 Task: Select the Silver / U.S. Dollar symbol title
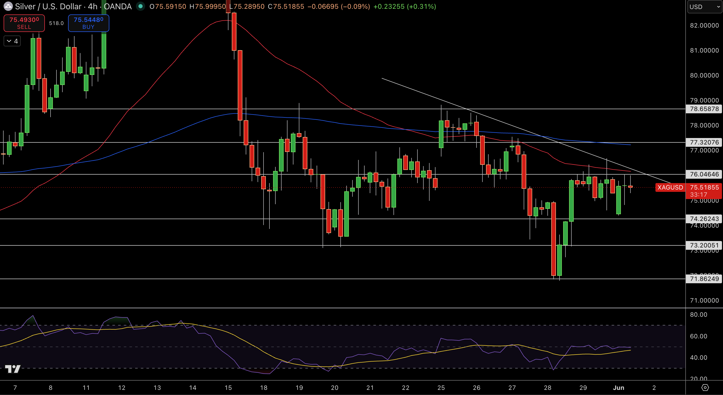coord(48,6)
